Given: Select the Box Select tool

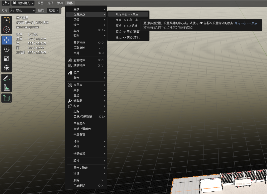Looking at the screenshot, I should (7, 20).
